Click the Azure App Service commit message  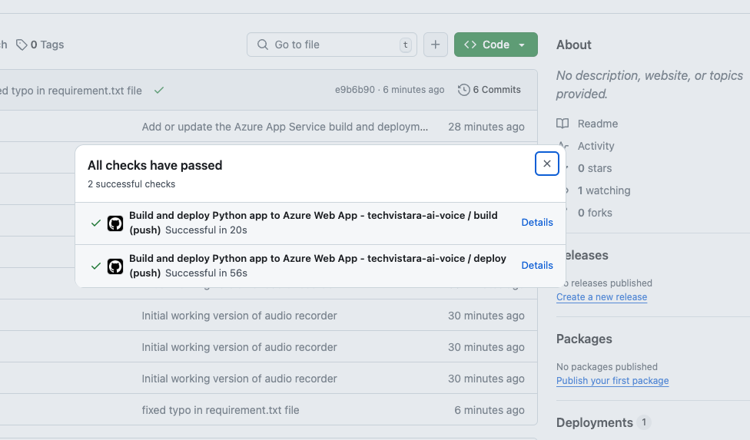(284, 127)
